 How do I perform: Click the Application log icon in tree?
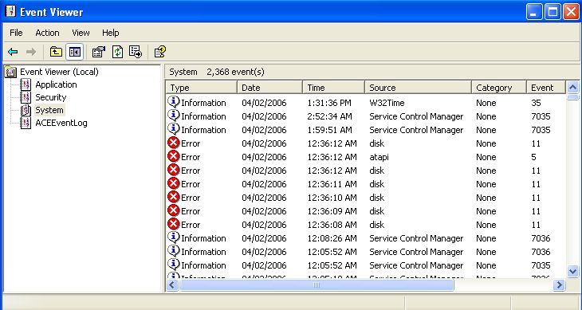(26, 84)
